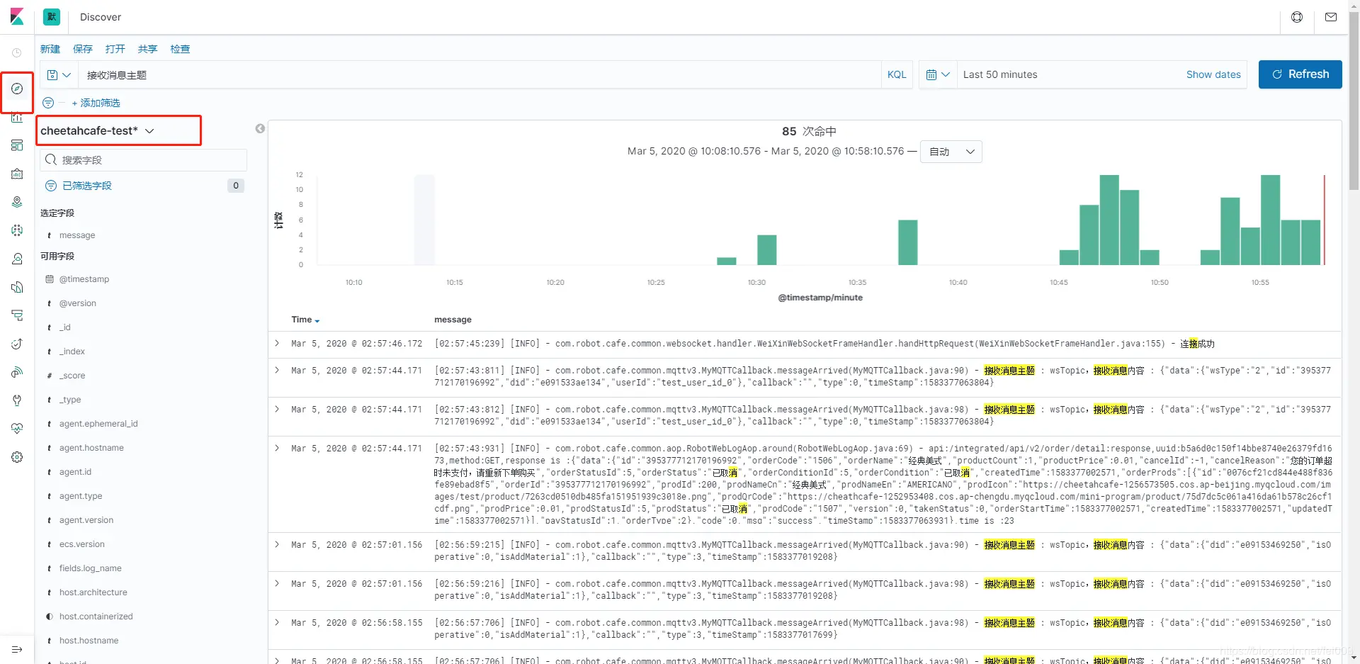
Task: Expand the log row containing [02:57:43:811]
Action: 277,370
